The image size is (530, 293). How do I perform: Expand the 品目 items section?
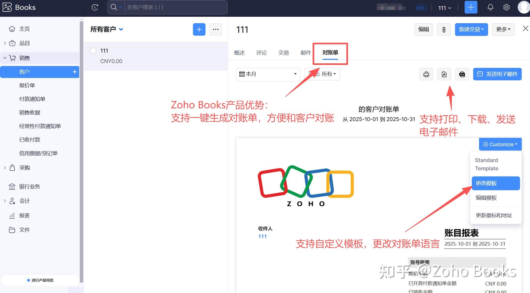5,43
